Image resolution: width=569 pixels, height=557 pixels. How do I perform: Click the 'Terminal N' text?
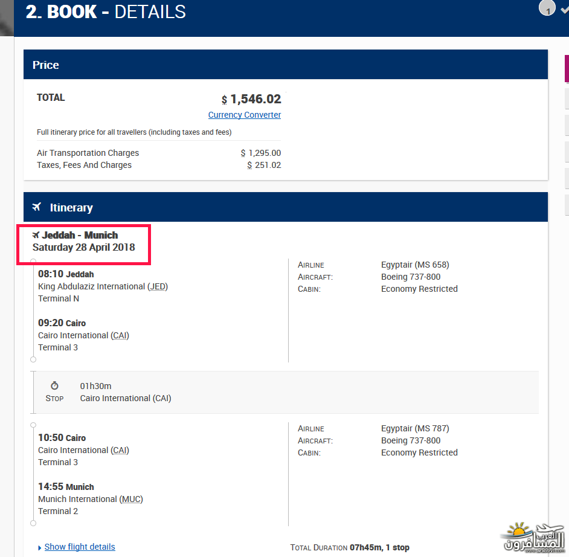[59, 298]
